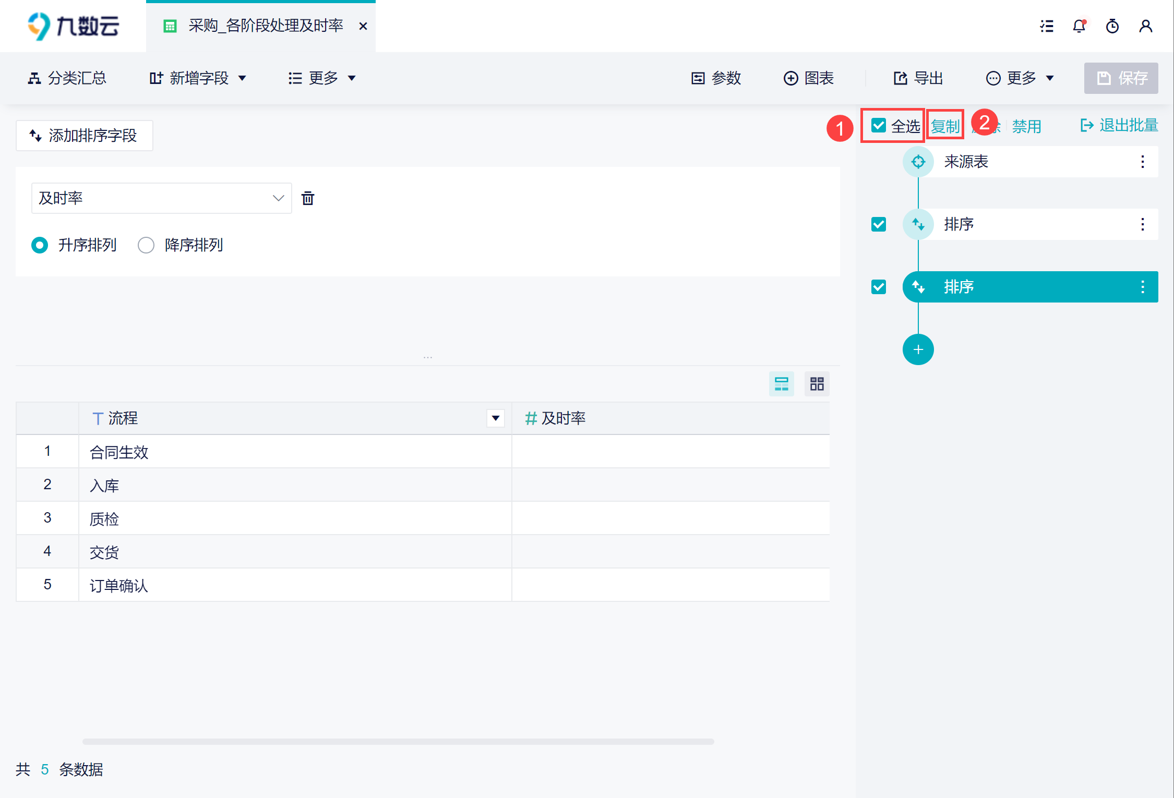Open the 新增字段 dropdown menu

198,78
